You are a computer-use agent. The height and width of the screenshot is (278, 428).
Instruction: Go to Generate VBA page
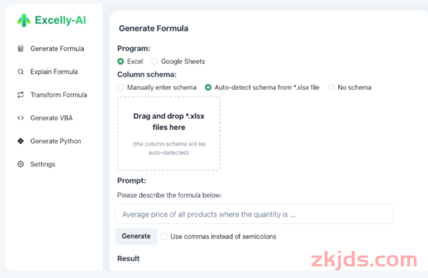pos(51,118)
